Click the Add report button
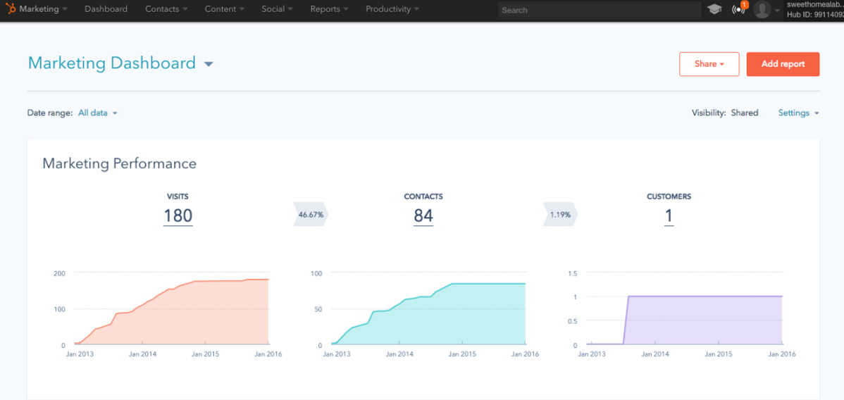 point(783,64)
